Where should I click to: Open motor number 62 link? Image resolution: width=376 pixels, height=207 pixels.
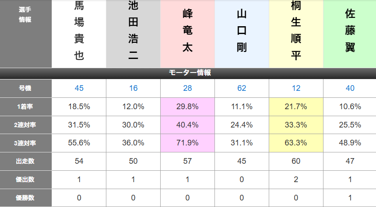pyautogui.click(x=242, y=88)
